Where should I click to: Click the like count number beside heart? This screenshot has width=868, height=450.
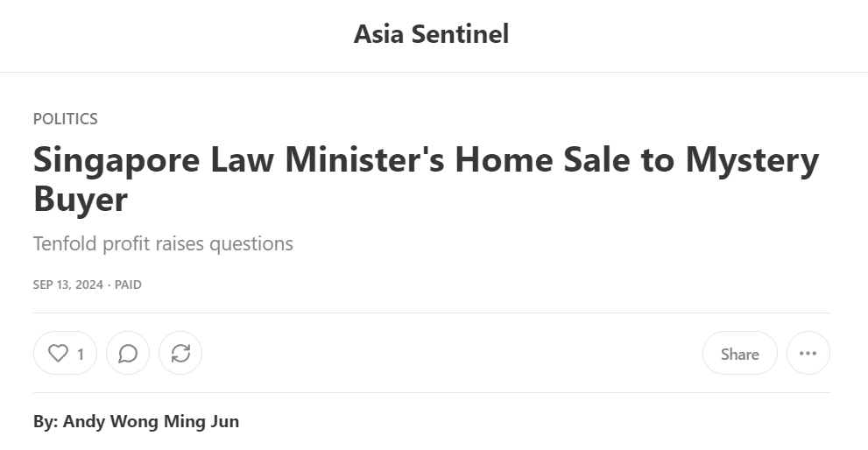(x=81, y=355)
